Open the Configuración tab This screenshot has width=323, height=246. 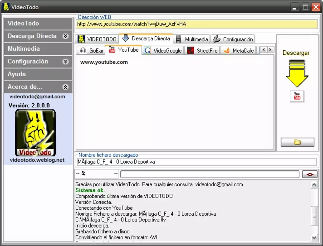tap(233, 39)
